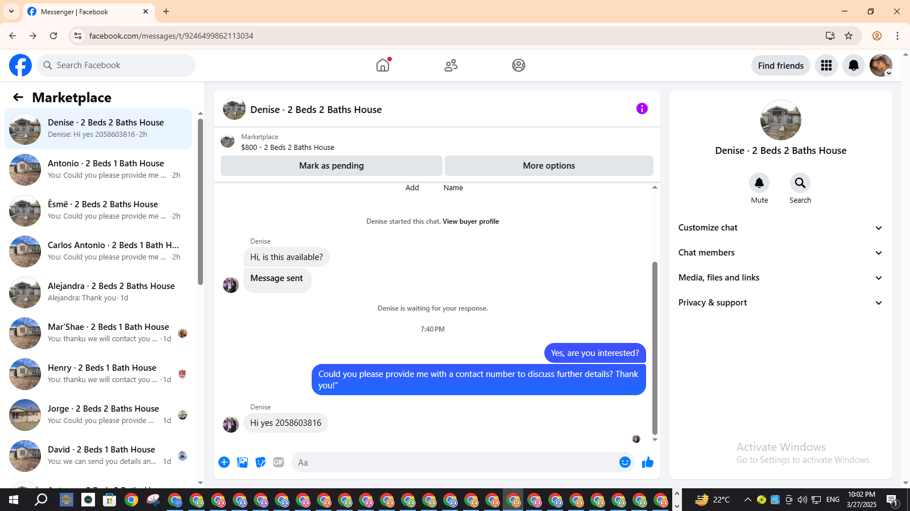
Task: Mute this chat with the bell icon
Action: (759, 183)
